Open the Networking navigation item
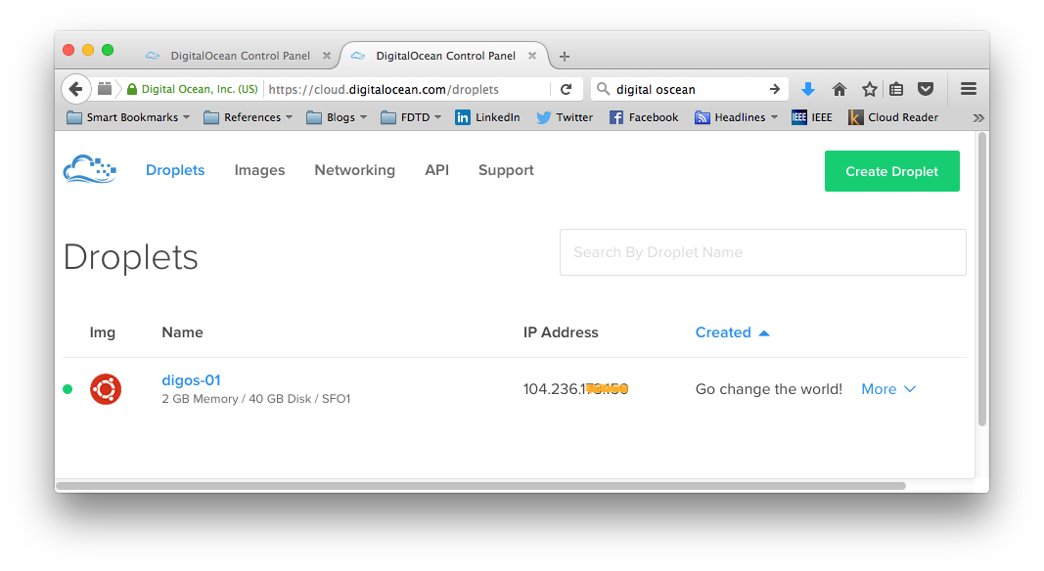 (355, 170)
